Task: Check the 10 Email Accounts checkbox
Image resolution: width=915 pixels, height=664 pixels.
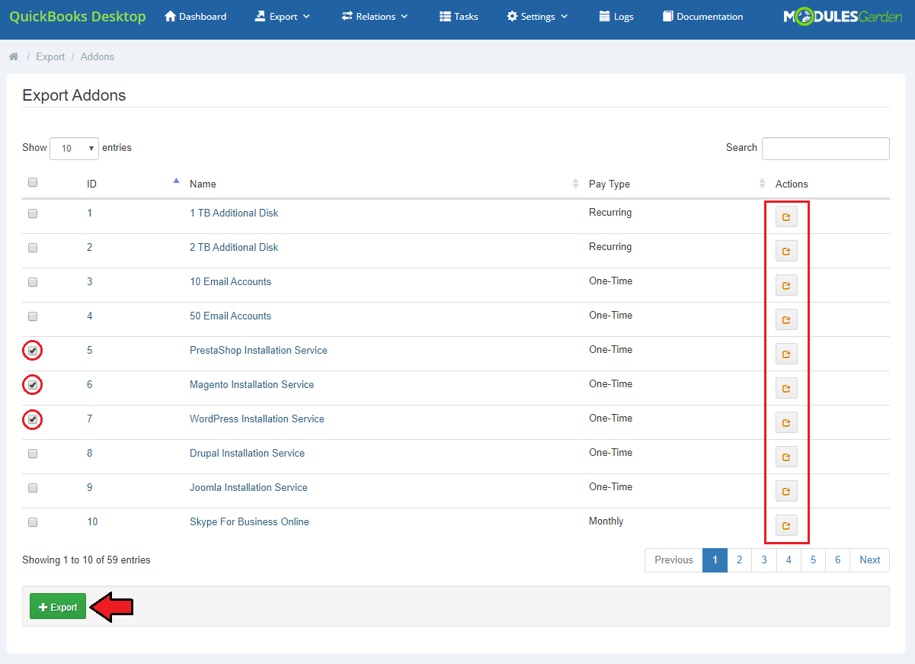Action: (x=33, y=282)
